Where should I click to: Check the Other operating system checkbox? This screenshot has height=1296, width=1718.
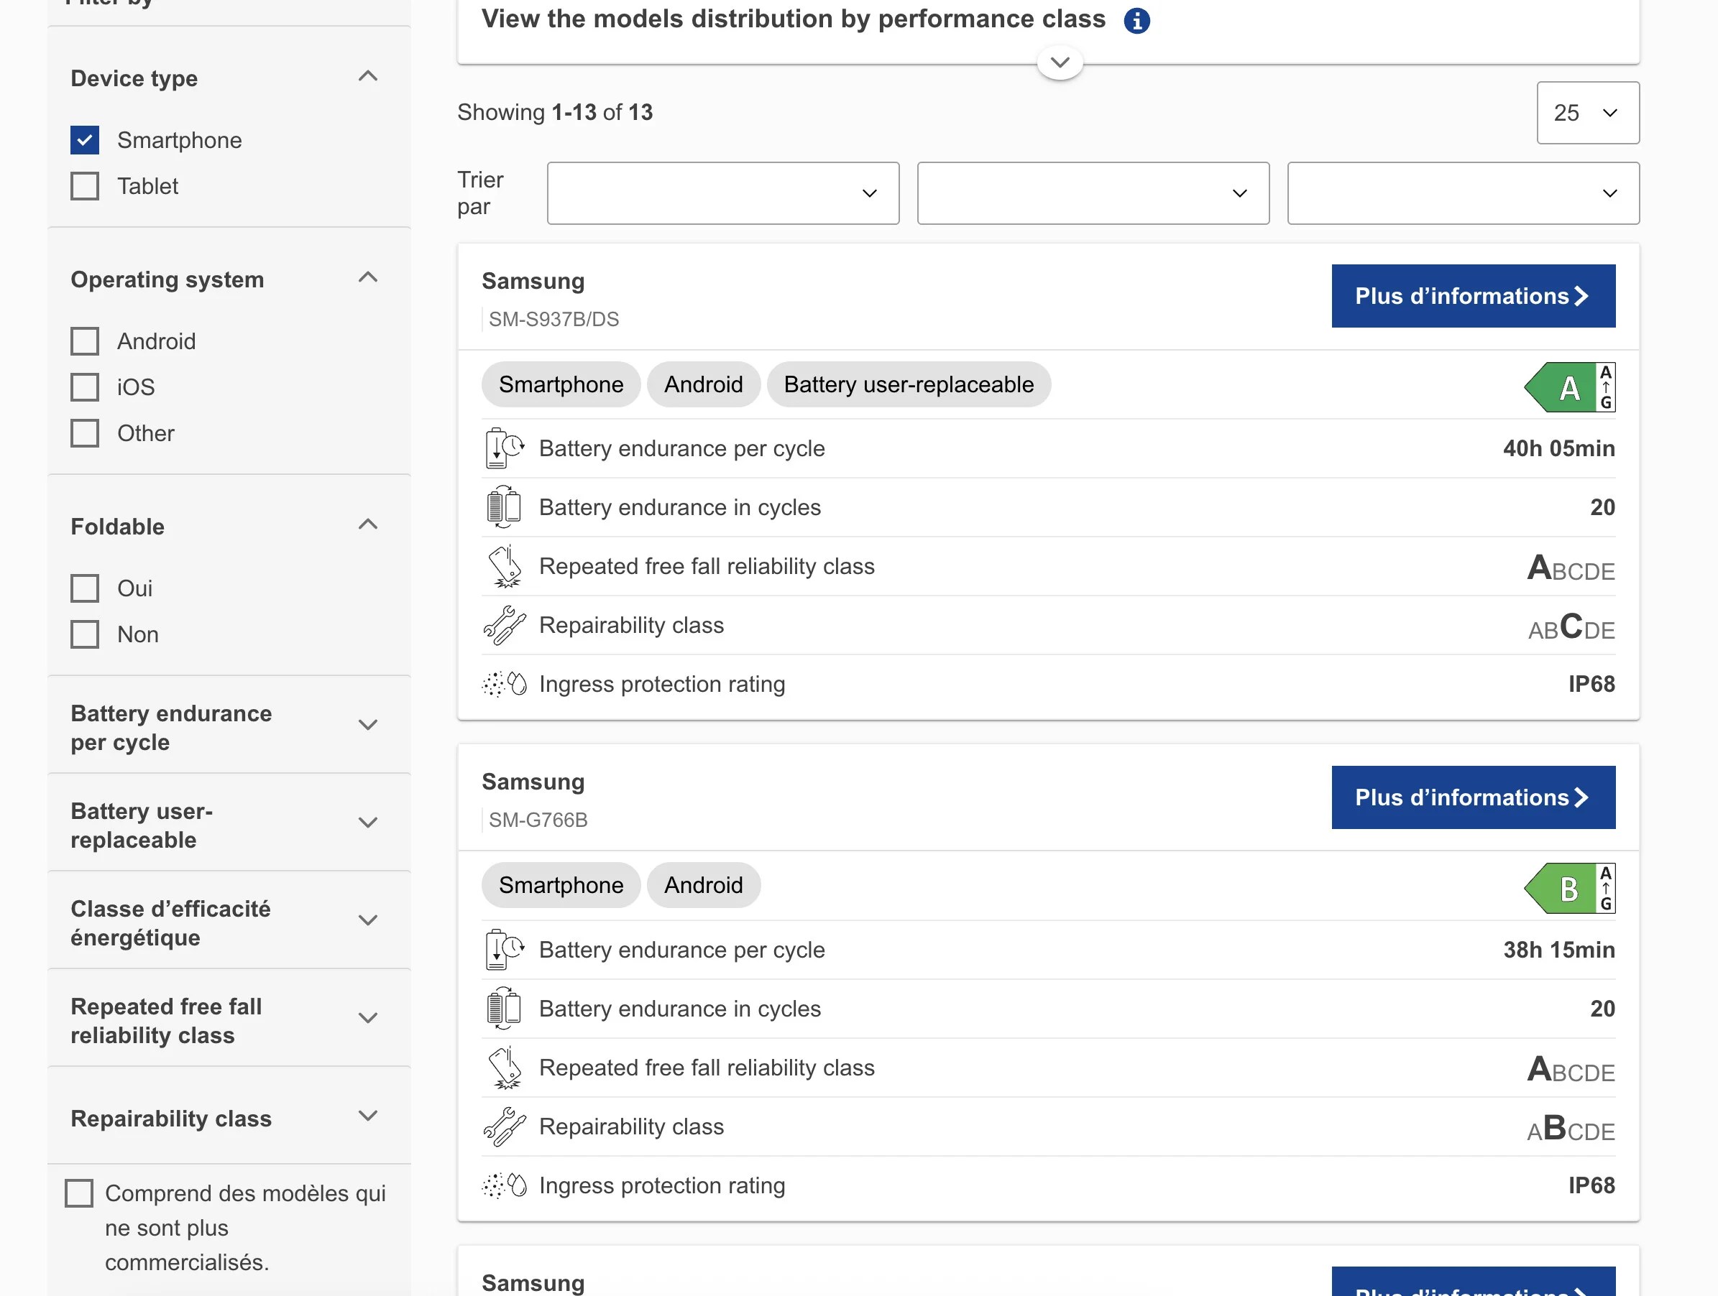point(85,433)
